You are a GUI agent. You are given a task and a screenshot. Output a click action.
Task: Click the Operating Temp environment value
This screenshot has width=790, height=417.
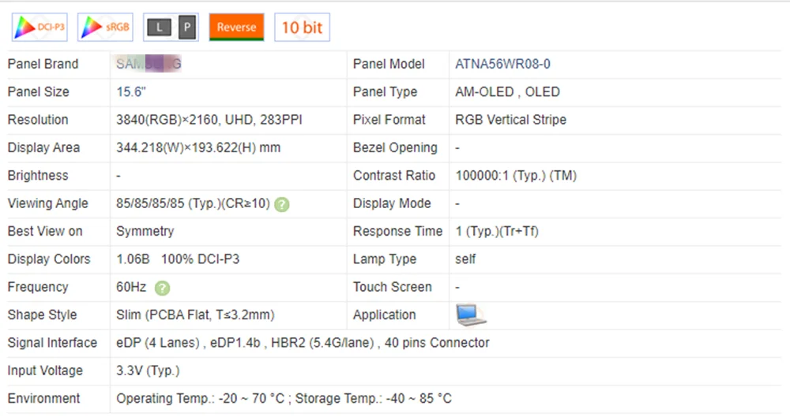point(284,399)
